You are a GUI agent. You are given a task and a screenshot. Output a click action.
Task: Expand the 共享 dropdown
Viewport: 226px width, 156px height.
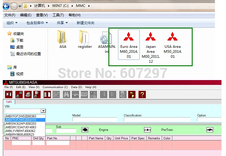click(x=62, y=23)
